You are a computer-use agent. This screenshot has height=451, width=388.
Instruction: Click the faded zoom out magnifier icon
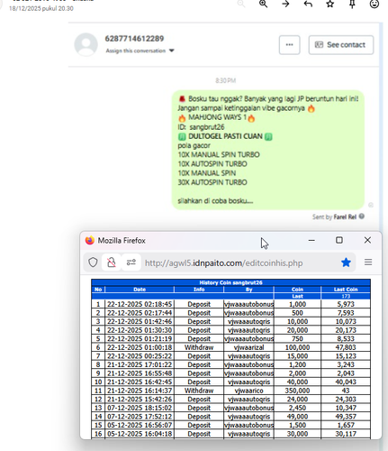click(241, 4)
